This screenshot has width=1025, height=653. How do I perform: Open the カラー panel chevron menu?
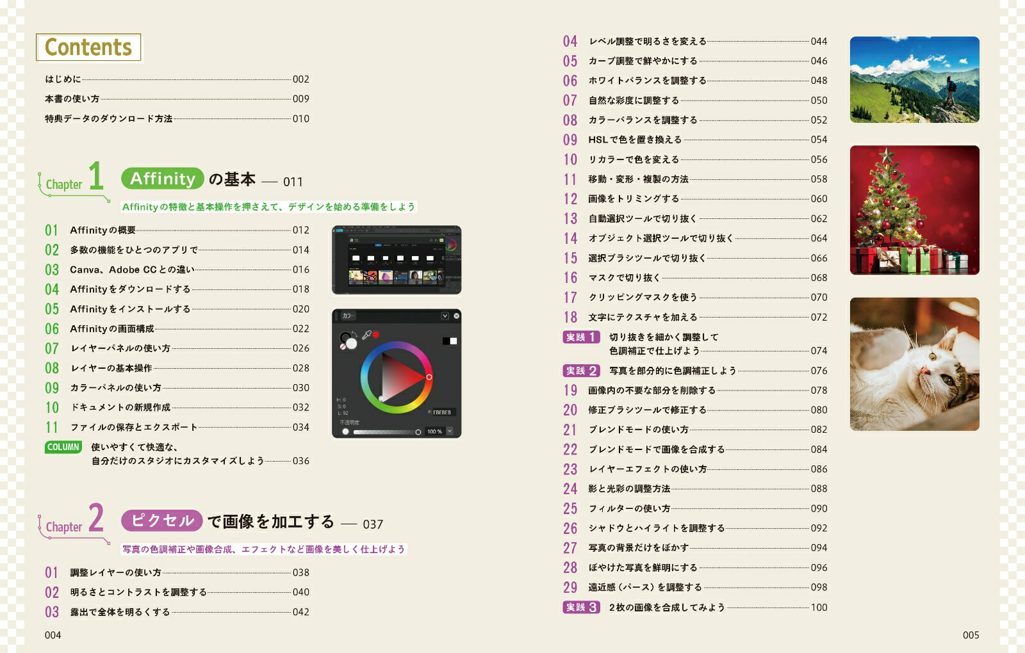point(445,316)
